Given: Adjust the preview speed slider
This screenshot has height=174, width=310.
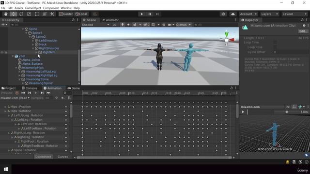Looking at the screenshot, I should tap(287, 112).
